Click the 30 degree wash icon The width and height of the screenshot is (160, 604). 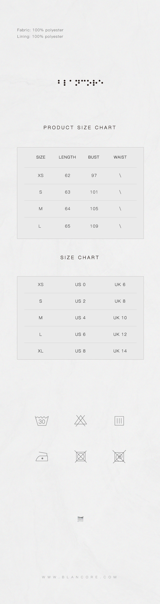point(42,421)
